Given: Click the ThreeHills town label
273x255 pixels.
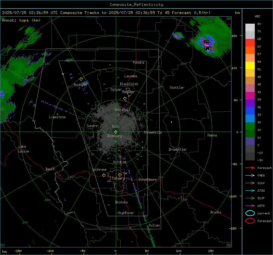Looking at the screenshot, I should 153,133.
